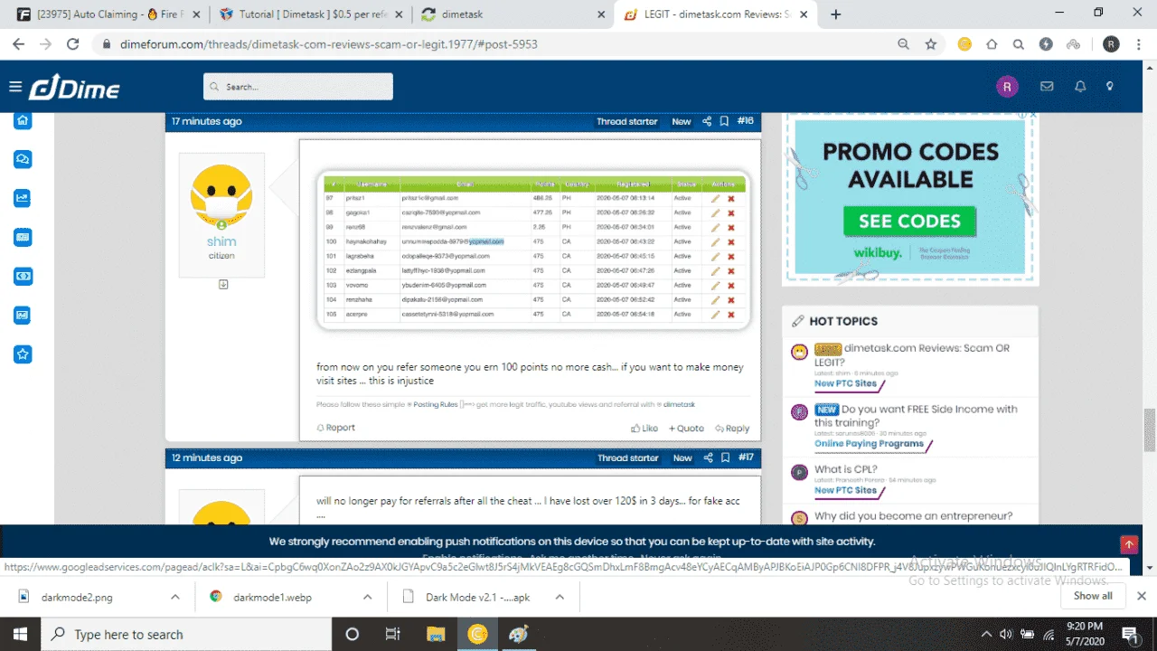Open Chrome profile R avatar

(1111, 43)
